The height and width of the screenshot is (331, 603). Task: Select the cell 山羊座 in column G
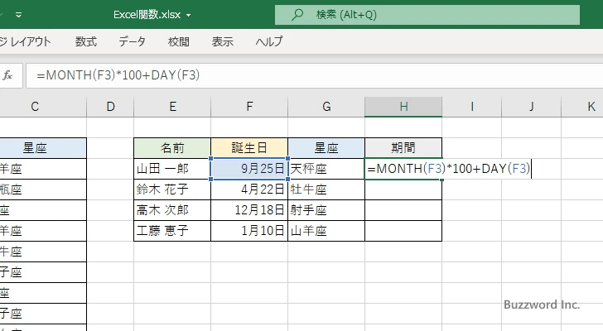coord(326,231)
